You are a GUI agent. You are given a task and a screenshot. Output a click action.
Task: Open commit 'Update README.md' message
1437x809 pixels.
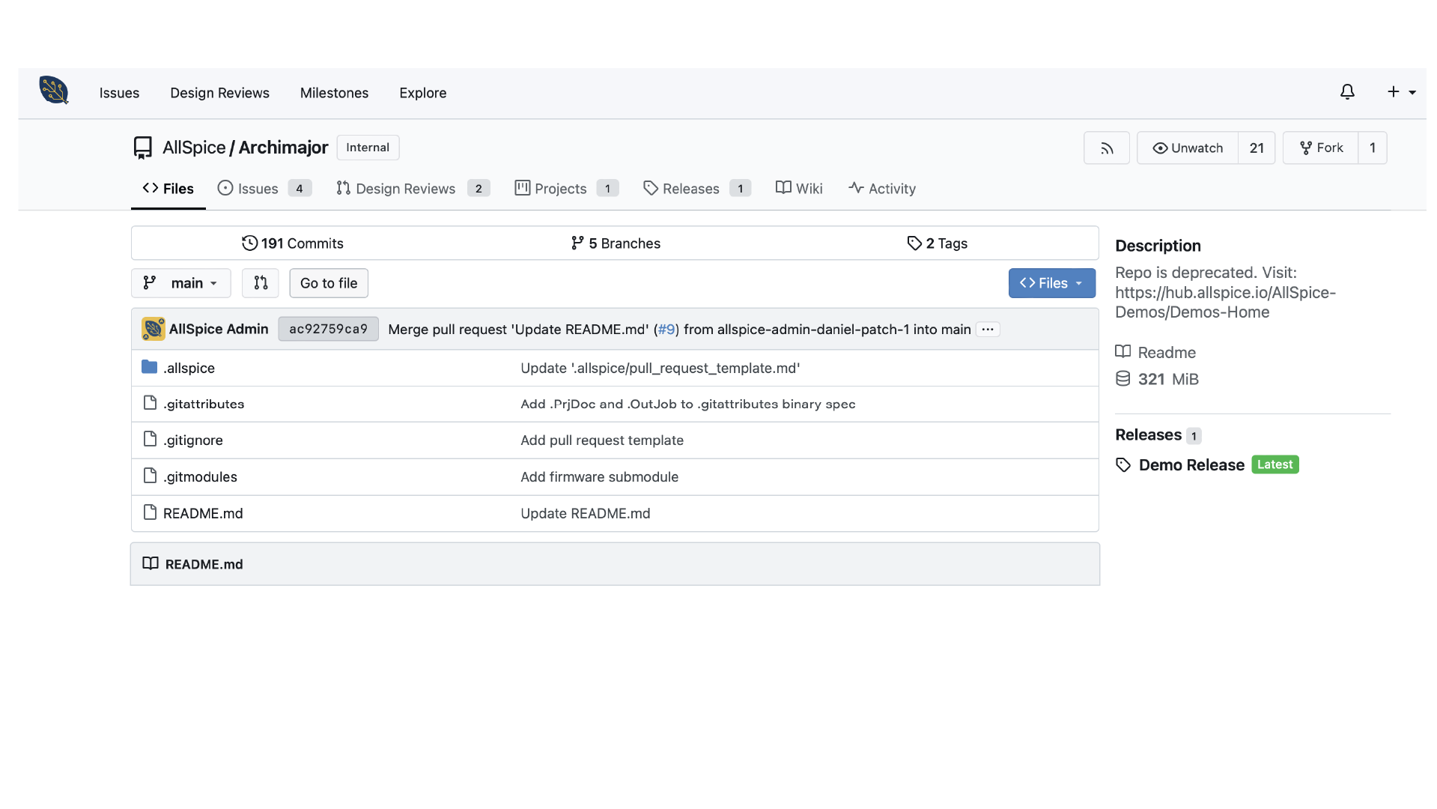click(x=586, y=513)
